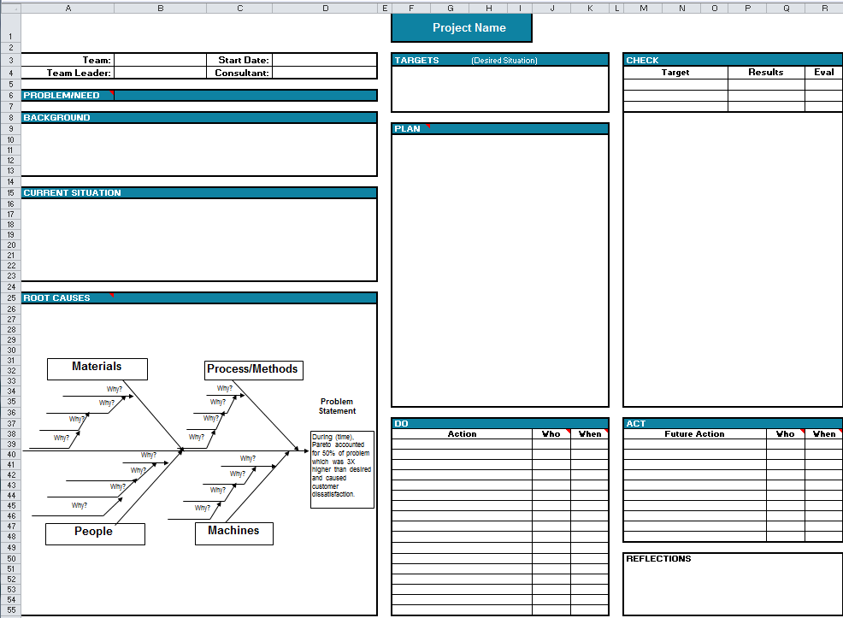Click the Project Name title banner
The height and width of the screenshot is (618, 843).
click(x=462, y=27)
